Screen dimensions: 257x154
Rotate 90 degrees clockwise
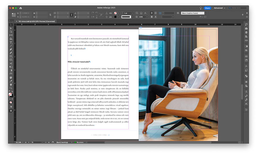pyautogui.click(x=93, y=13)
